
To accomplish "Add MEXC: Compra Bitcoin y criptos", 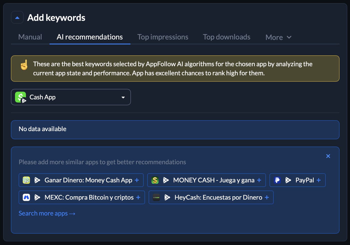I will (x=82, y=197).
